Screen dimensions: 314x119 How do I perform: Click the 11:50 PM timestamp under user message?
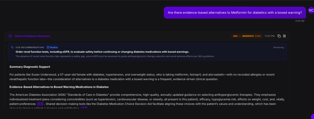pos(300,21)
